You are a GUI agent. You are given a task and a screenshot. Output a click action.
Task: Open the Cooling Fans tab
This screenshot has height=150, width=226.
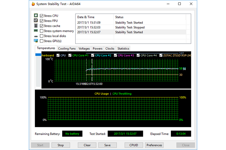click(x=67, y=48)
